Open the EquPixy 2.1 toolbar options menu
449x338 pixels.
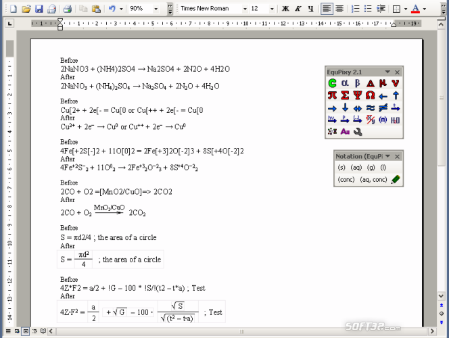[387, 72]
